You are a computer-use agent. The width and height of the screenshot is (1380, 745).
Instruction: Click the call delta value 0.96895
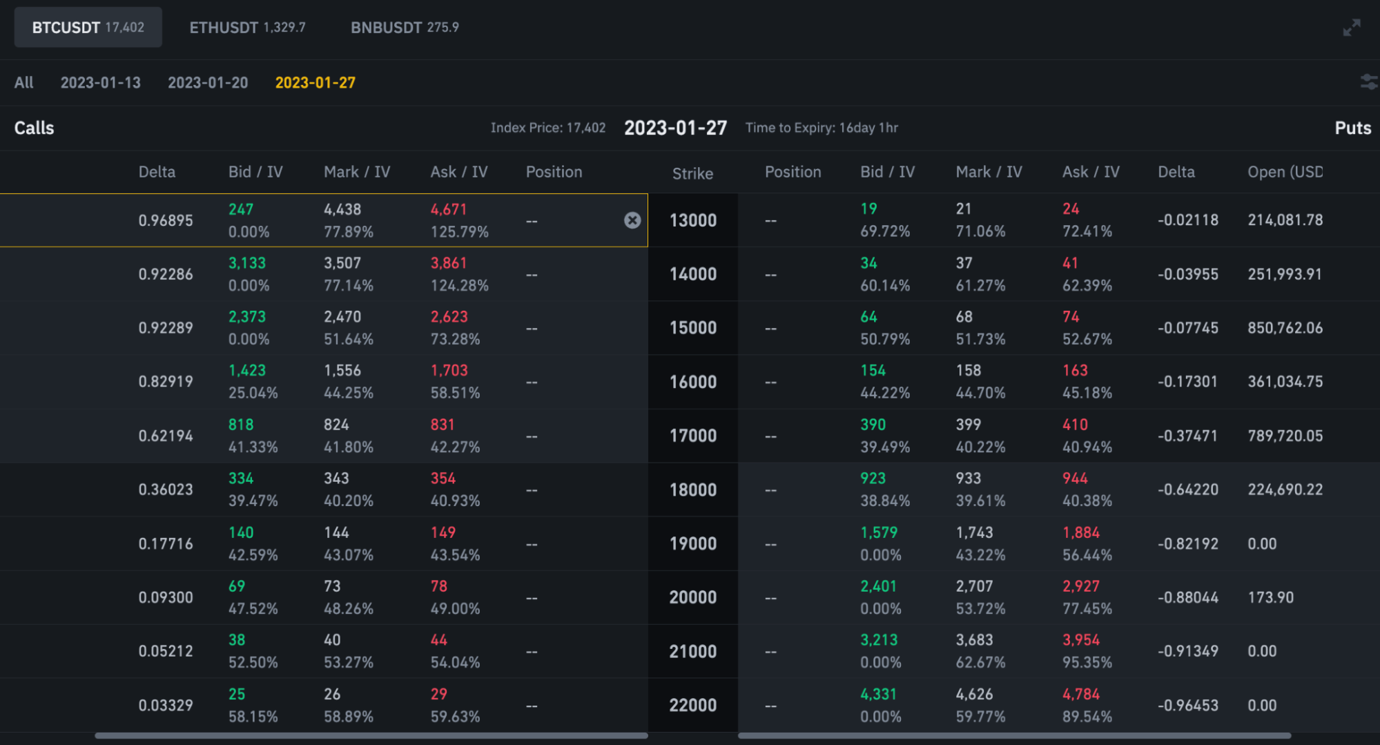click(166, 220)
